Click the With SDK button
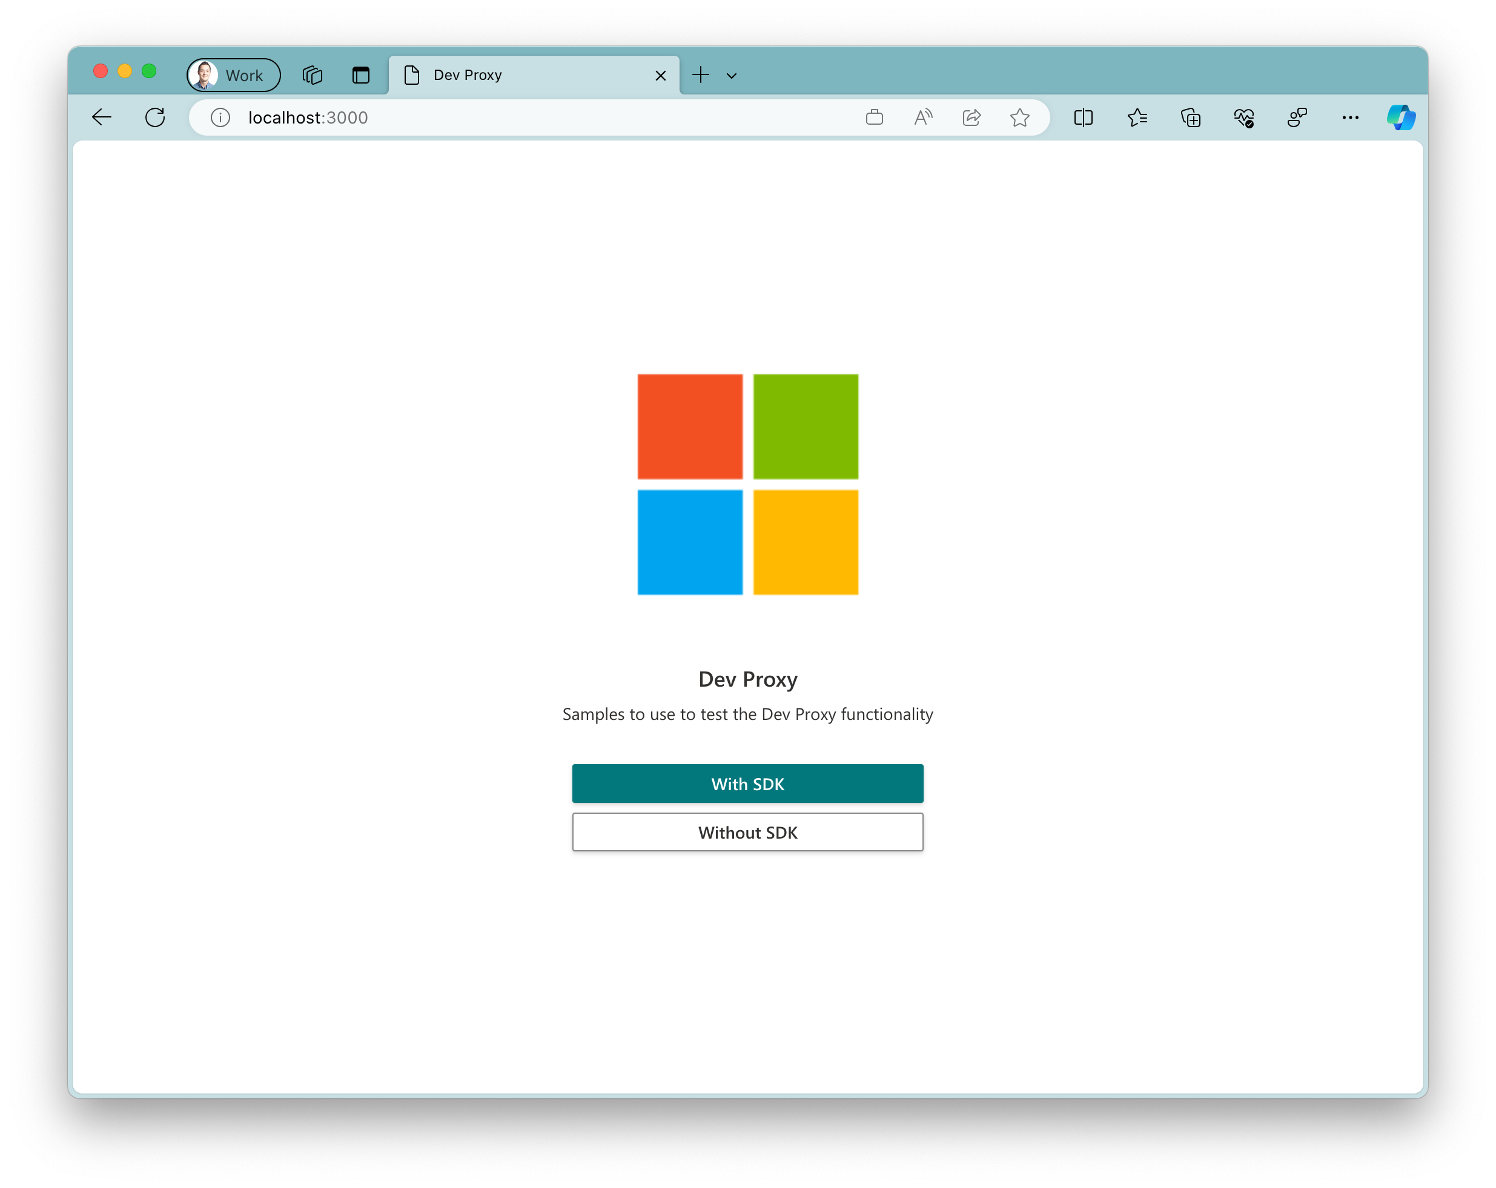Image resolution: width=1496 pixels, height=1188 pixels. tap(747, 783)
